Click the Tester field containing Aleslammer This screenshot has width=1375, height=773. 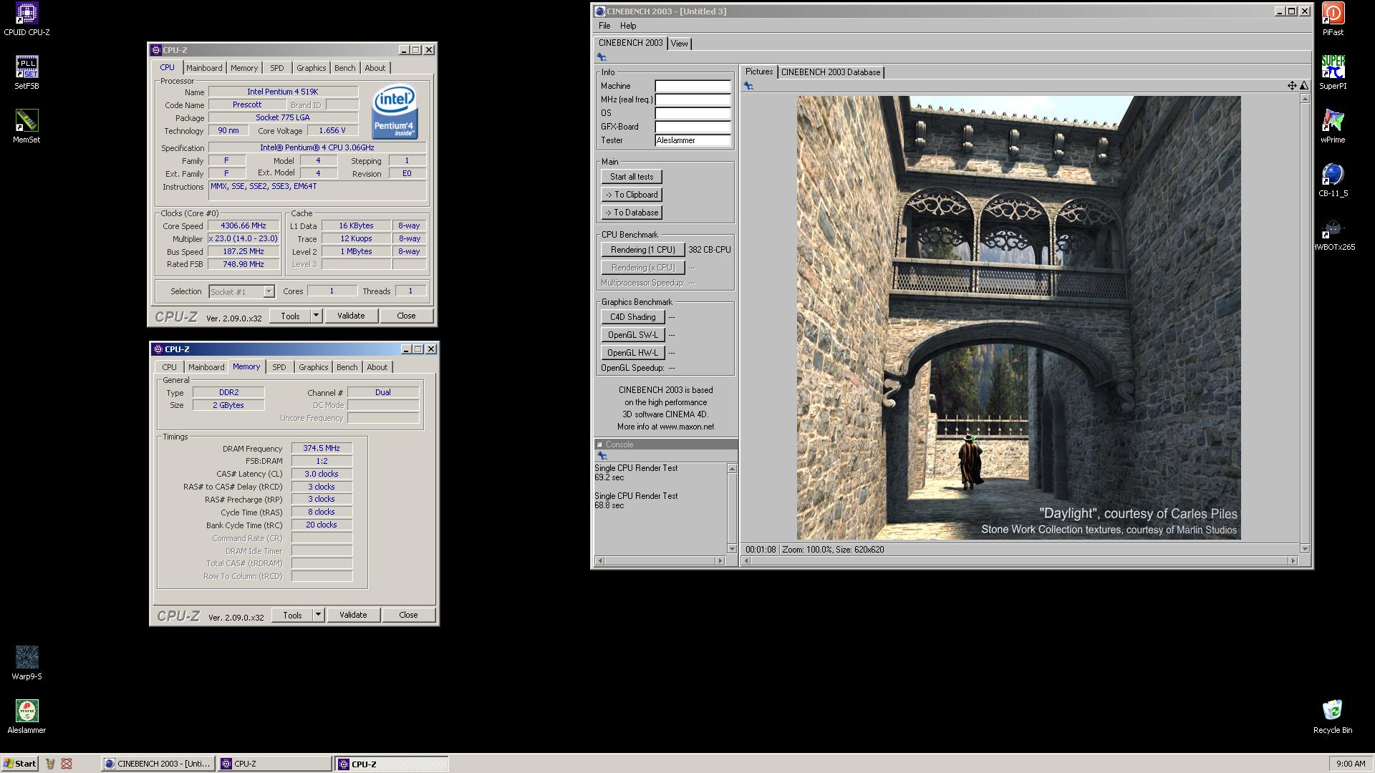point(693,140)
